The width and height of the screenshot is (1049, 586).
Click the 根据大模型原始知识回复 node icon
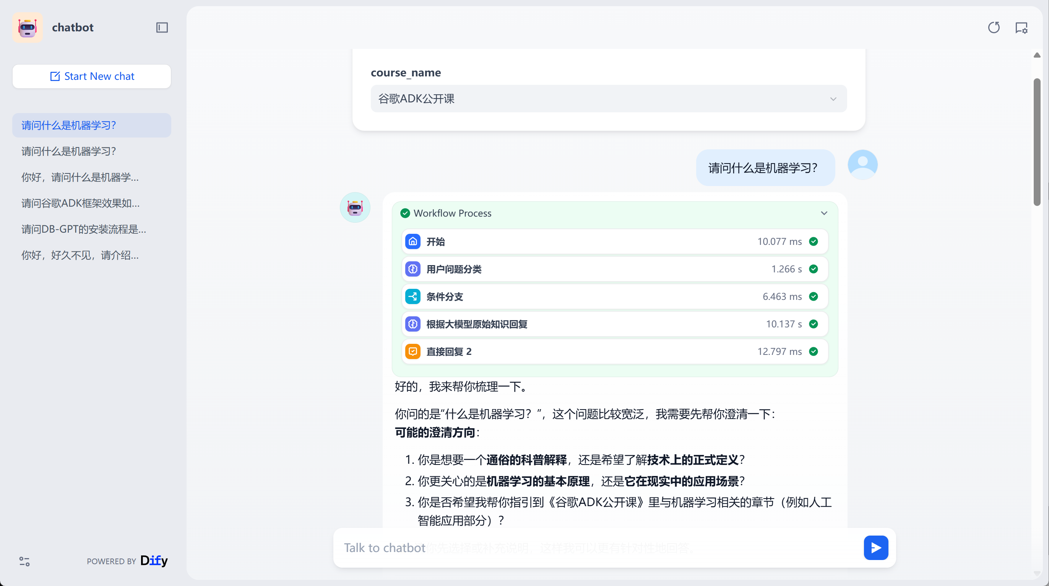(x=412, y=324)
